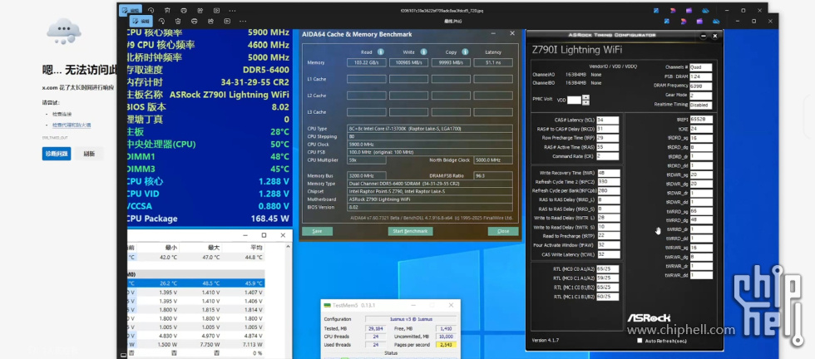
Task: Click purple folder icon in f206937c jpg window
Action: coord(689,10)
